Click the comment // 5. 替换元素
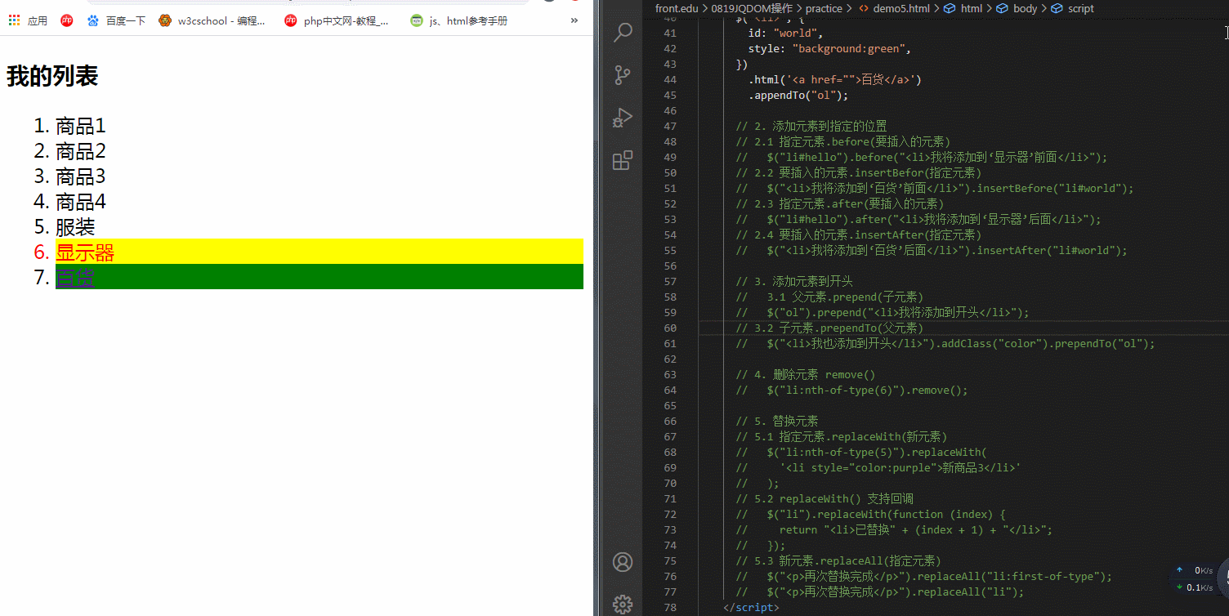The image size is (1229, 616). 776,422
